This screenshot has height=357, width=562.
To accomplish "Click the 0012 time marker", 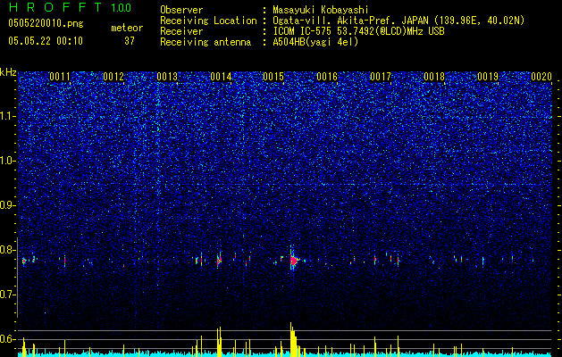I will click(x=113, y=77).
